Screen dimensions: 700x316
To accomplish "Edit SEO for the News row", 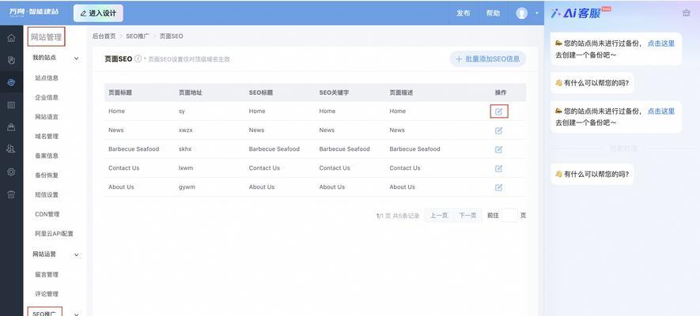I will tap(498, 130).
